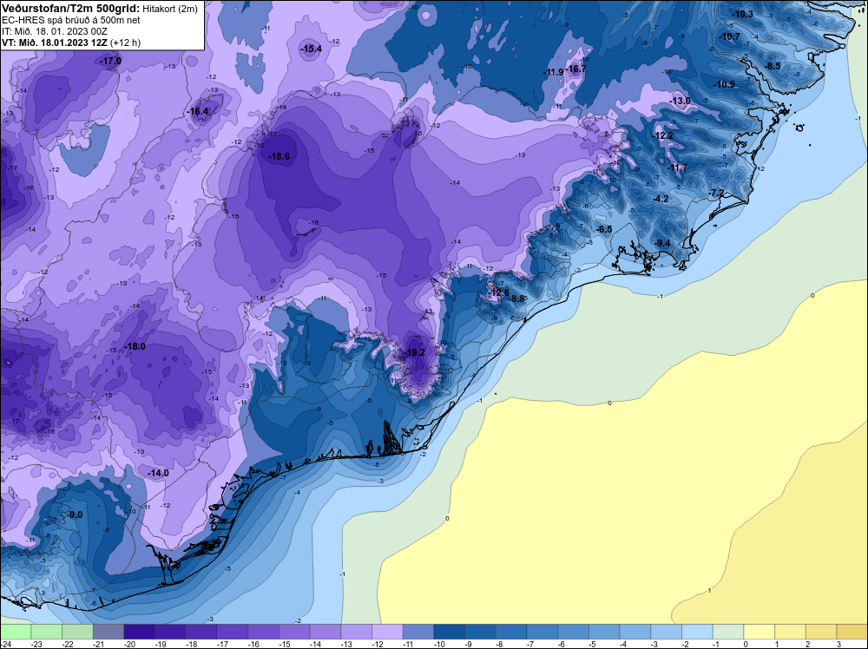Click the EC-HRES spá brúuð header line

71,20
